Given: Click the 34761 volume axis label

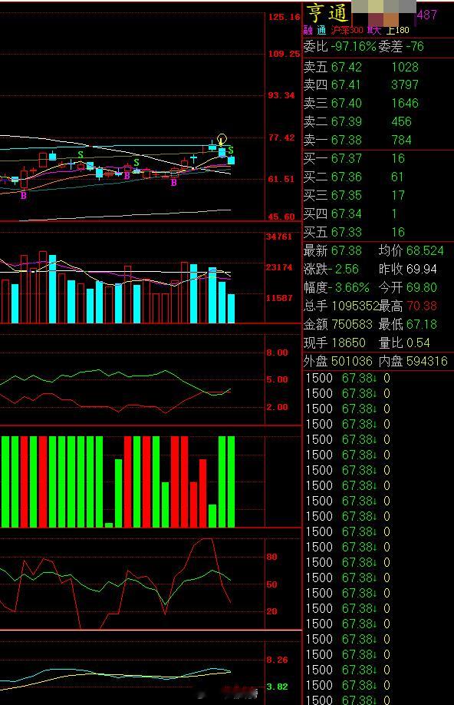Looking at the screenshot, I should (x=279, y=237).
